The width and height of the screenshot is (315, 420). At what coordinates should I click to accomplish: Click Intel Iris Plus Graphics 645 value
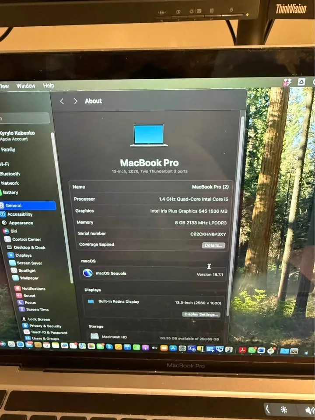tap(189, 211)
